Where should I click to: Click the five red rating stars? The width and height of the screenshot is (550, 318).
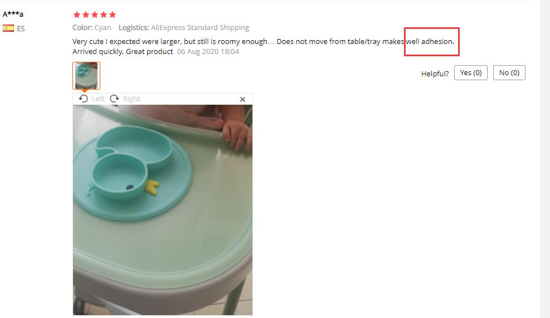pos(94,14)
